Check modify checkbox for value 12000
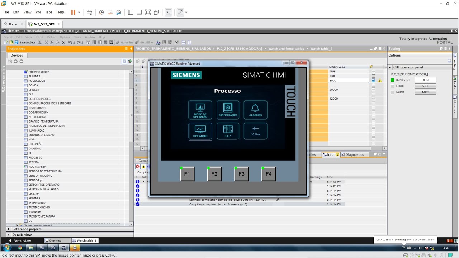The width and height of the screenshot is (459, 258). click(373, 99)
